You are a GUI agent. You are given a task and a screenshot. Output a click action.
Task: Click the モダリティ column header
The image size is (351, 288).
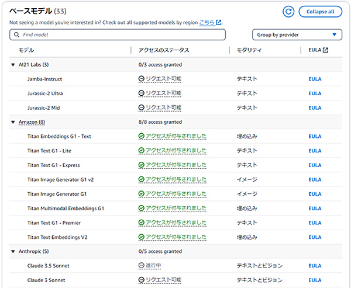[249, 50]
